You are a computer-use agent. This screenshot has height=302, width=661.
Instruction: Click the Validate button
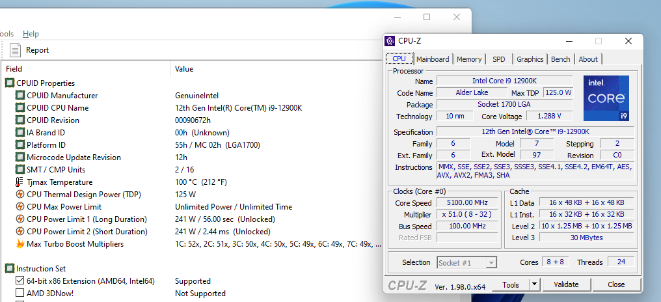566,284
